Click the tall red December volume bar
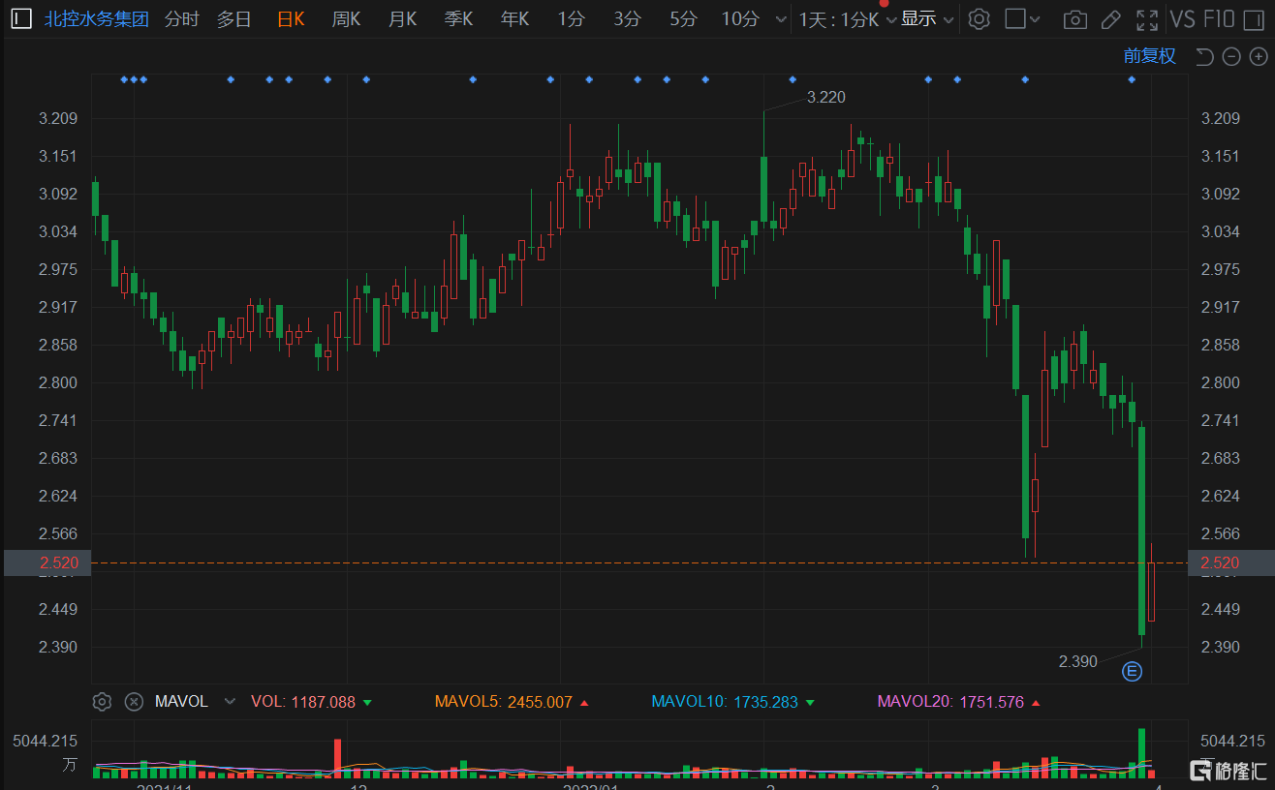 pos(337,758)
